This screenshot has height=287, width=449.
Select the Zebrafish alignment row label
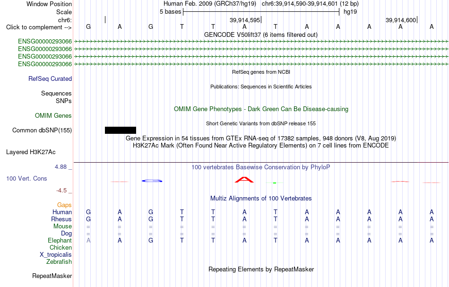click(59, 261)
